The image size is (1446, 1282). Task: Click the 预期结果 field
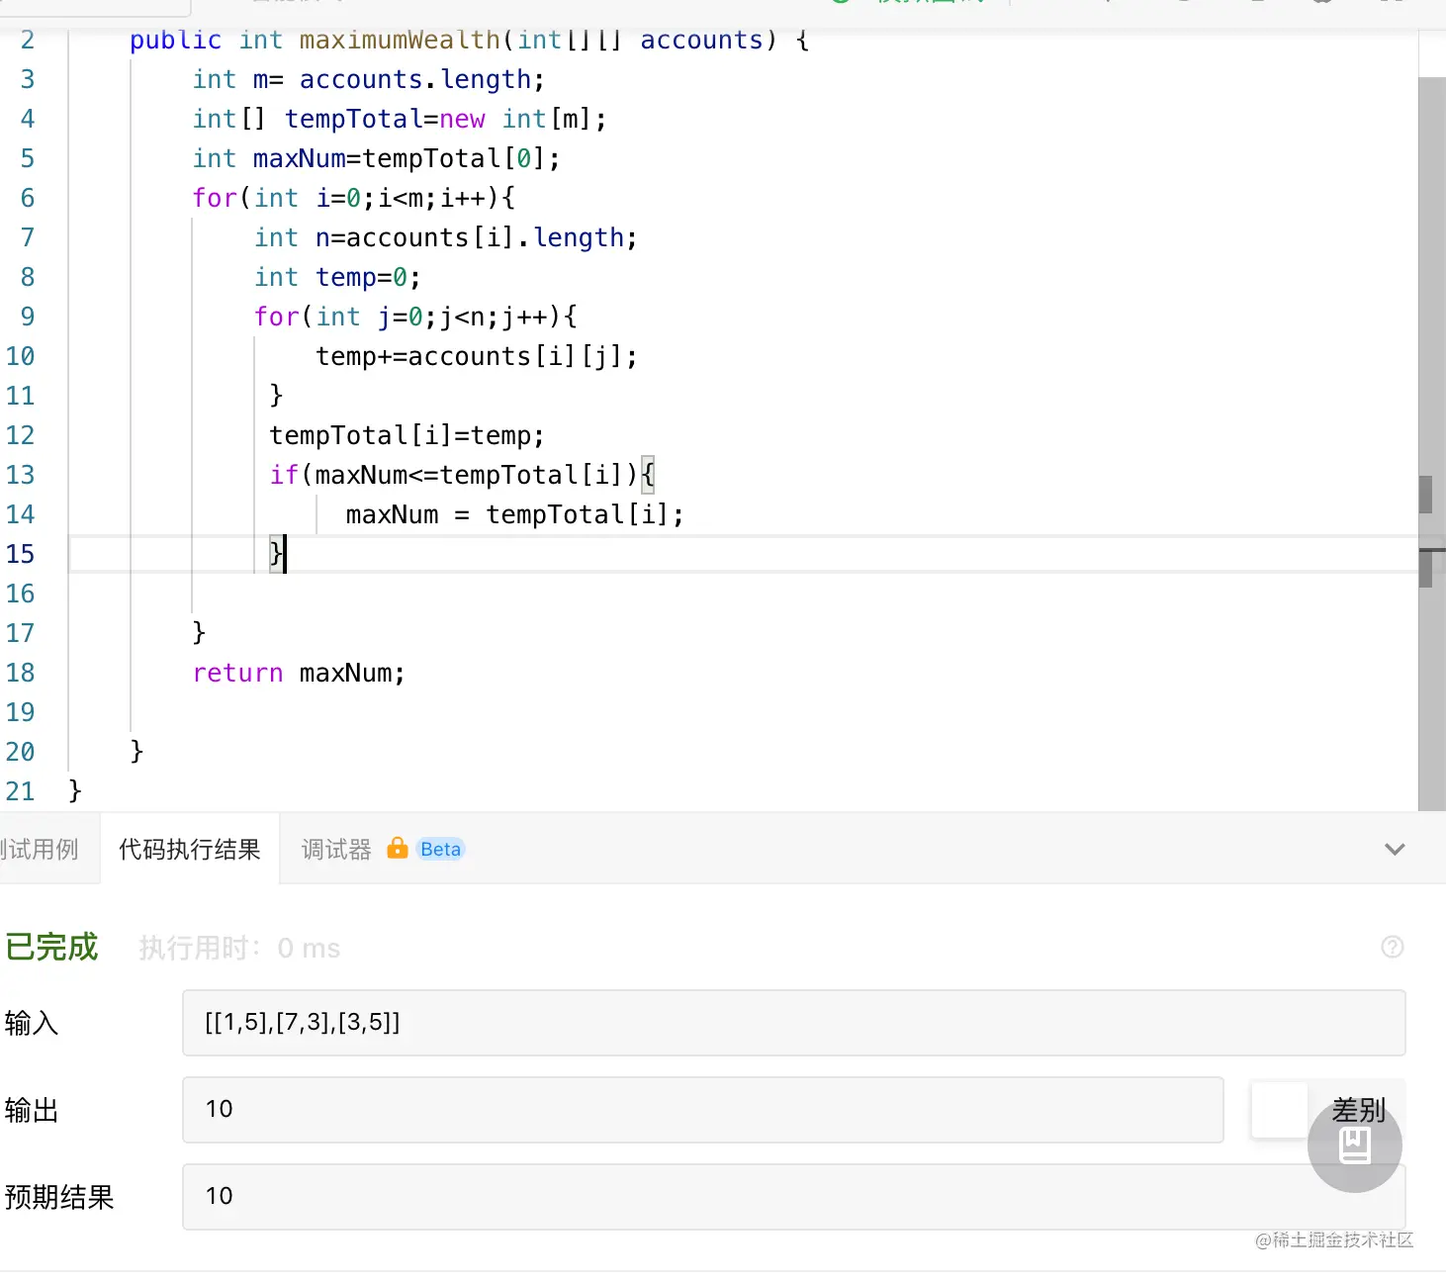[x=794, y=1197]
